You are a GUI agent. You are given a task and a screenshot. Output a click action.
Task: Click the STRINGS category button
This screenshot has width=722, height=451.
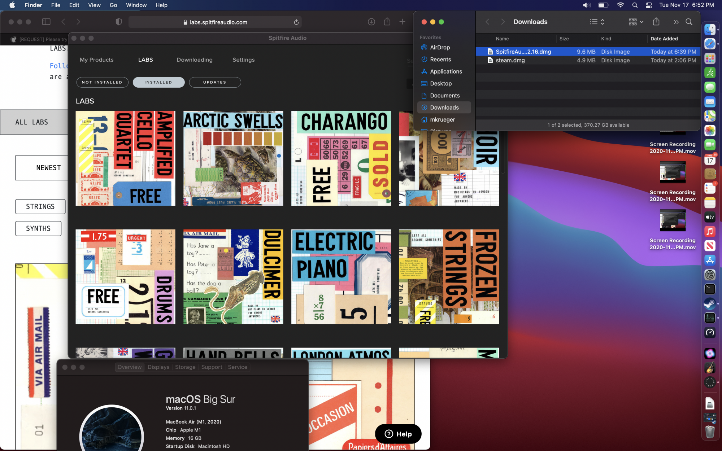(40, 207)
